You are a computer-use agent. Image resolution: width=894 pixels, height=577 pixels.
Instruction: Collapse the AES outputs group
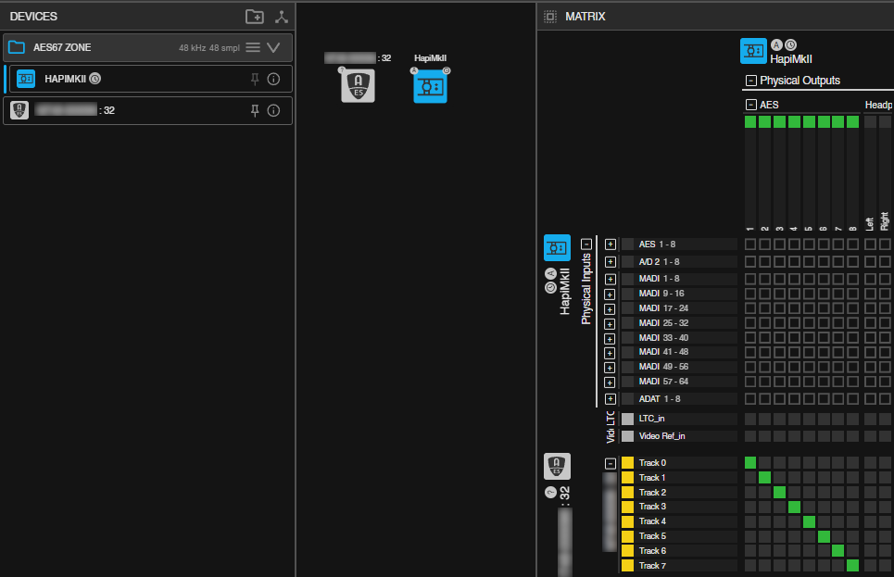[x=751, y=105]
